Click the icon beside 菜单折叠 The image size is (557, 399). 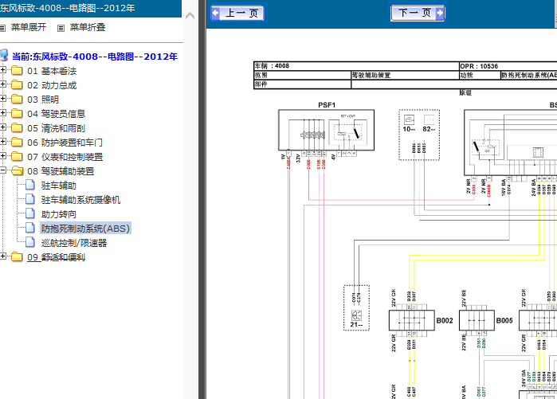tap(61, 28)
